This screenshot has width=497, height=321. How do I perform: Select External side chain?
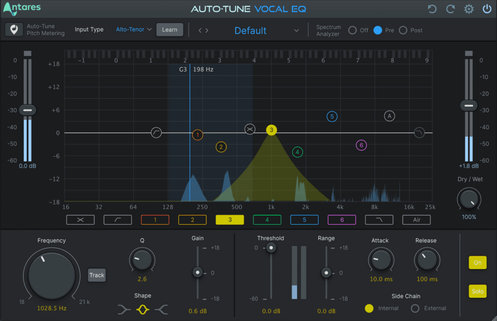[x=415, y=308]
